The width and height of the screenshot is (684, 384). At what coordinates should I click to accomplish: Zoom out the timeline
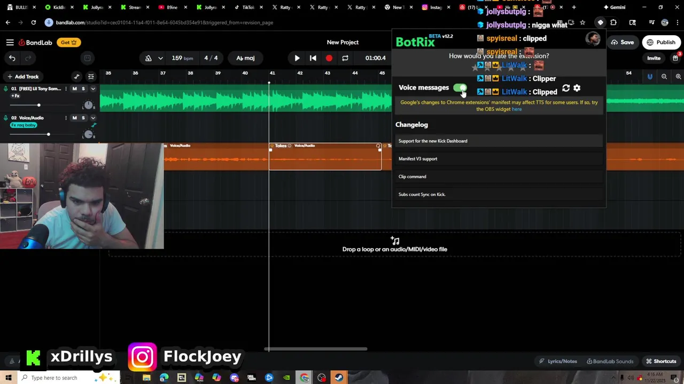pos(664,77)
